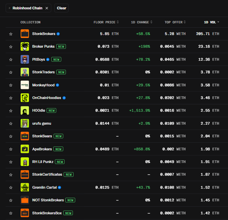Star the StonkCertificates row
228x220 pixels.
[x=11, y=175]
